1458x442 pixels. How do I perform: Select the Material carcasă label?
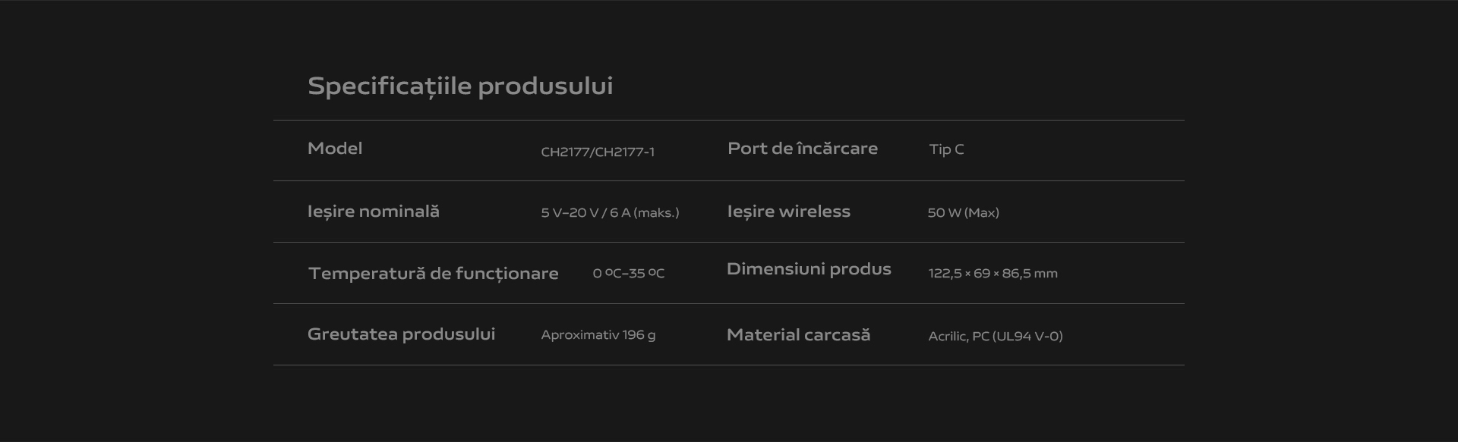point(799,335)
